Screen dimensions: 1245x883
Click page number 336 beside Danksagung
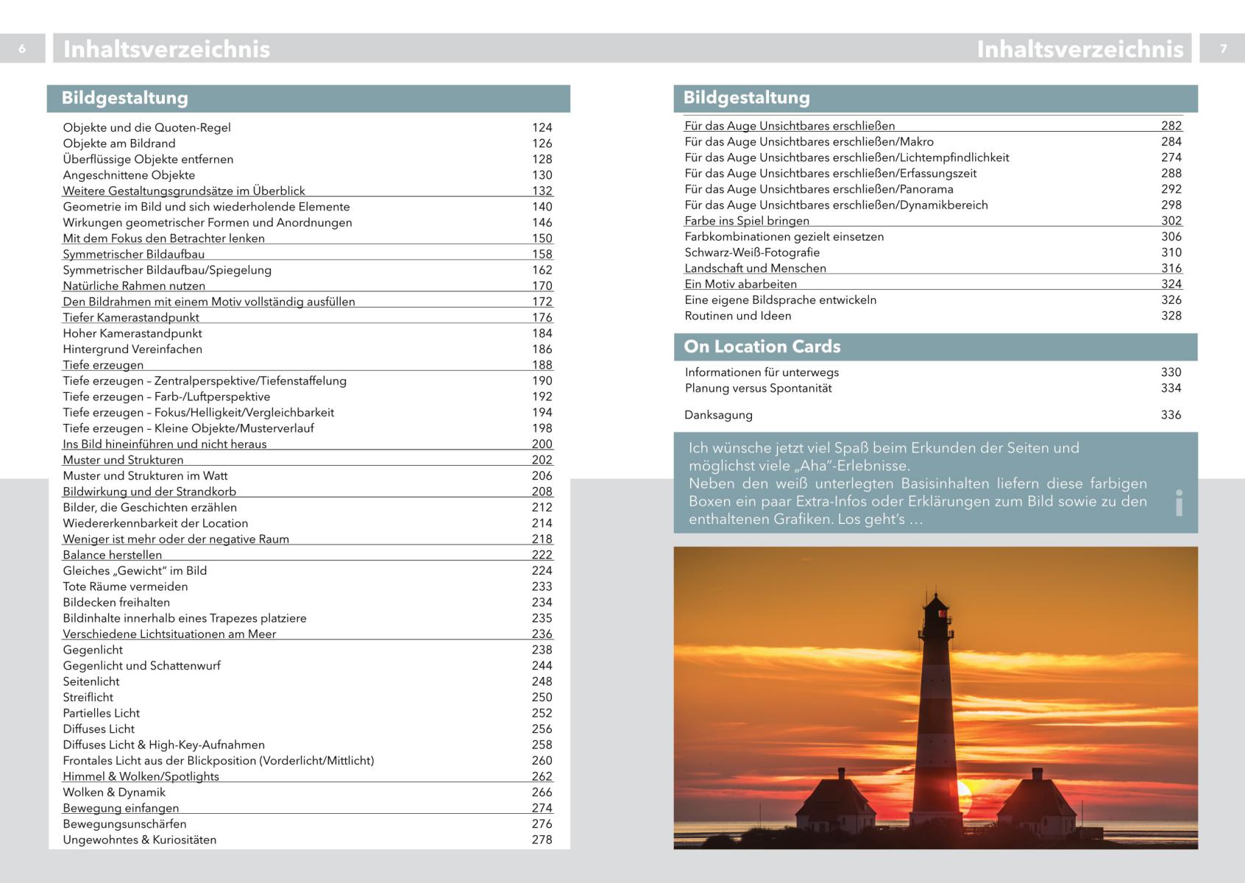pos(1171,415)
